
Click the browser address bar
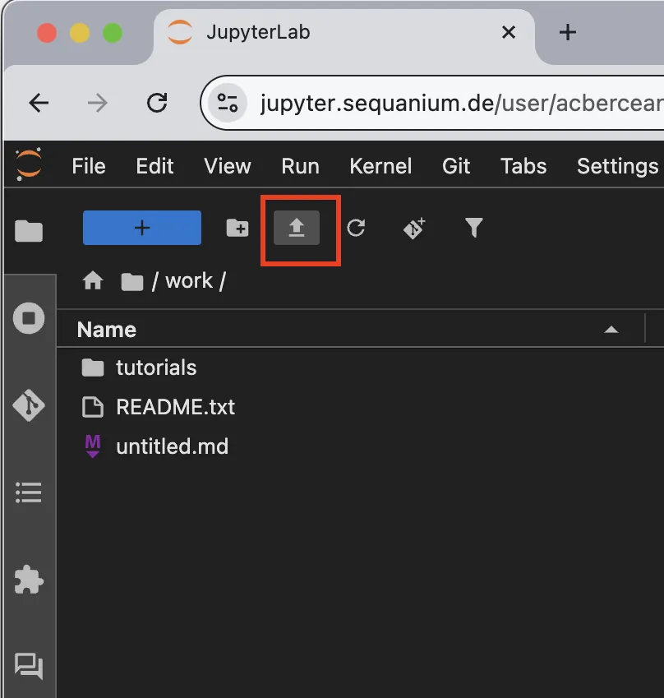452,103
